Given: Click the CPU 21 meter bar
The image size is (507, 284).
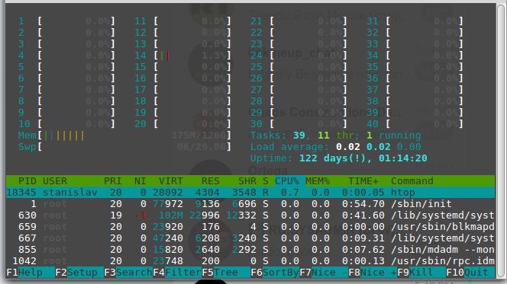Looking at the screenshot, I should pos(299,21).
